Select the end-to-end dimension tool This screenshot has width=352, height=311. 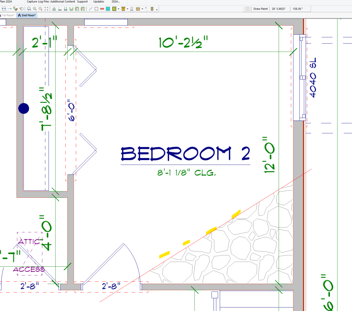click(x=4, y=9)
